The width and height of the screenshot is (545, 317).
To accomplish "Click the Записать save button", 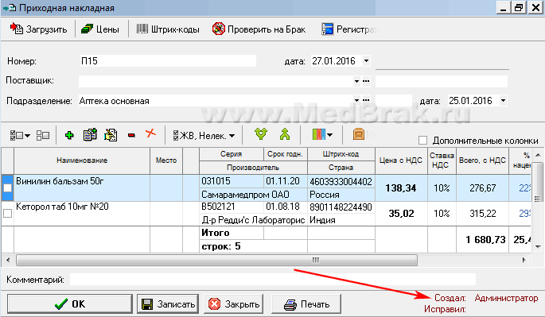I will pos(168,304).
